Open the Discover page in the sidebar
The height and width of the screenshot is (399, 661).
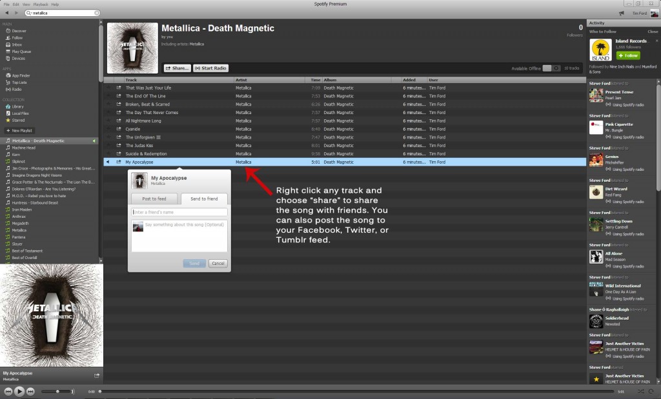click(19, 30)
